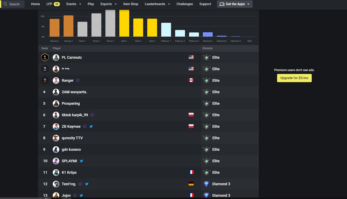Image resolution: width=347 pixels, height=199 pixels.
Task: Open tiktok karpik_99 player profile
Action: click(75, 115)
